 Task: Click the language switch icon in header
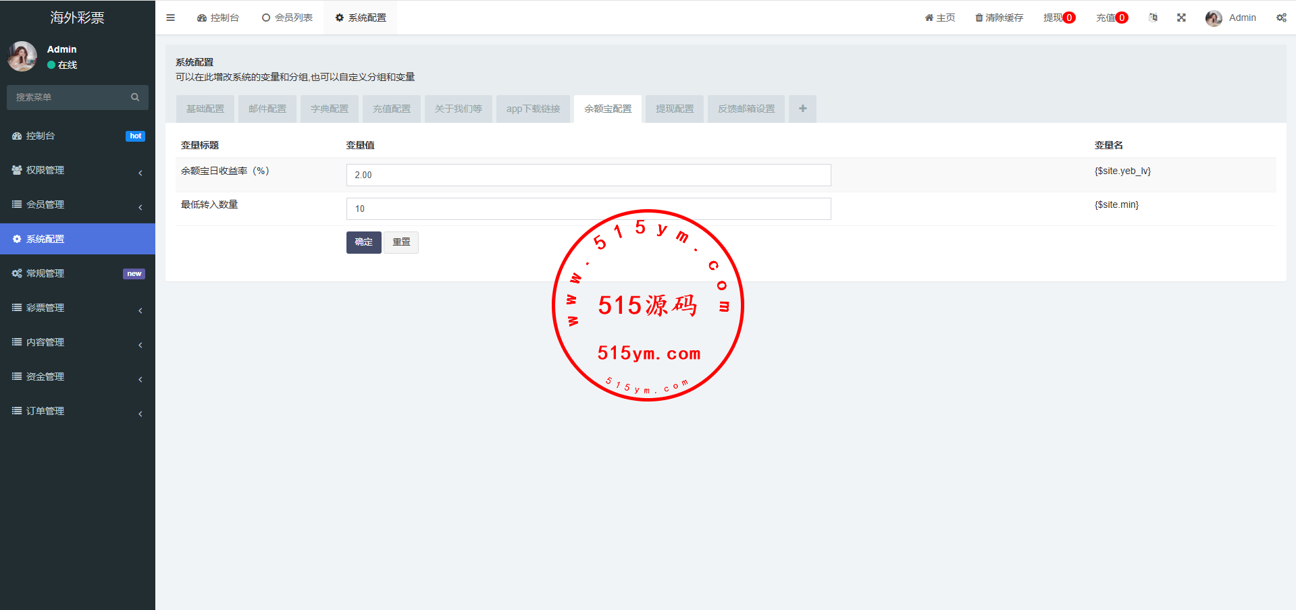point(1153,18)
